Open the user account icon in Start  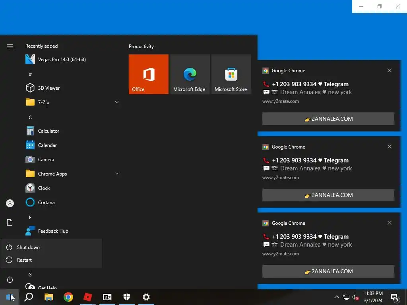pyautogui.click(x=10, y=203)
